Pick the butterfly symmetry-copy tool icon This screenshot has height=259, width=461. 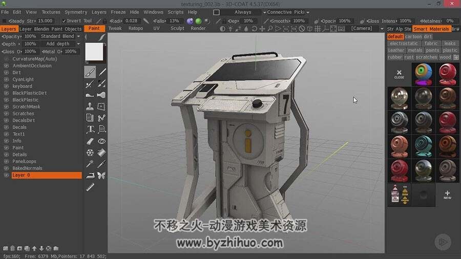coord(101,176)
